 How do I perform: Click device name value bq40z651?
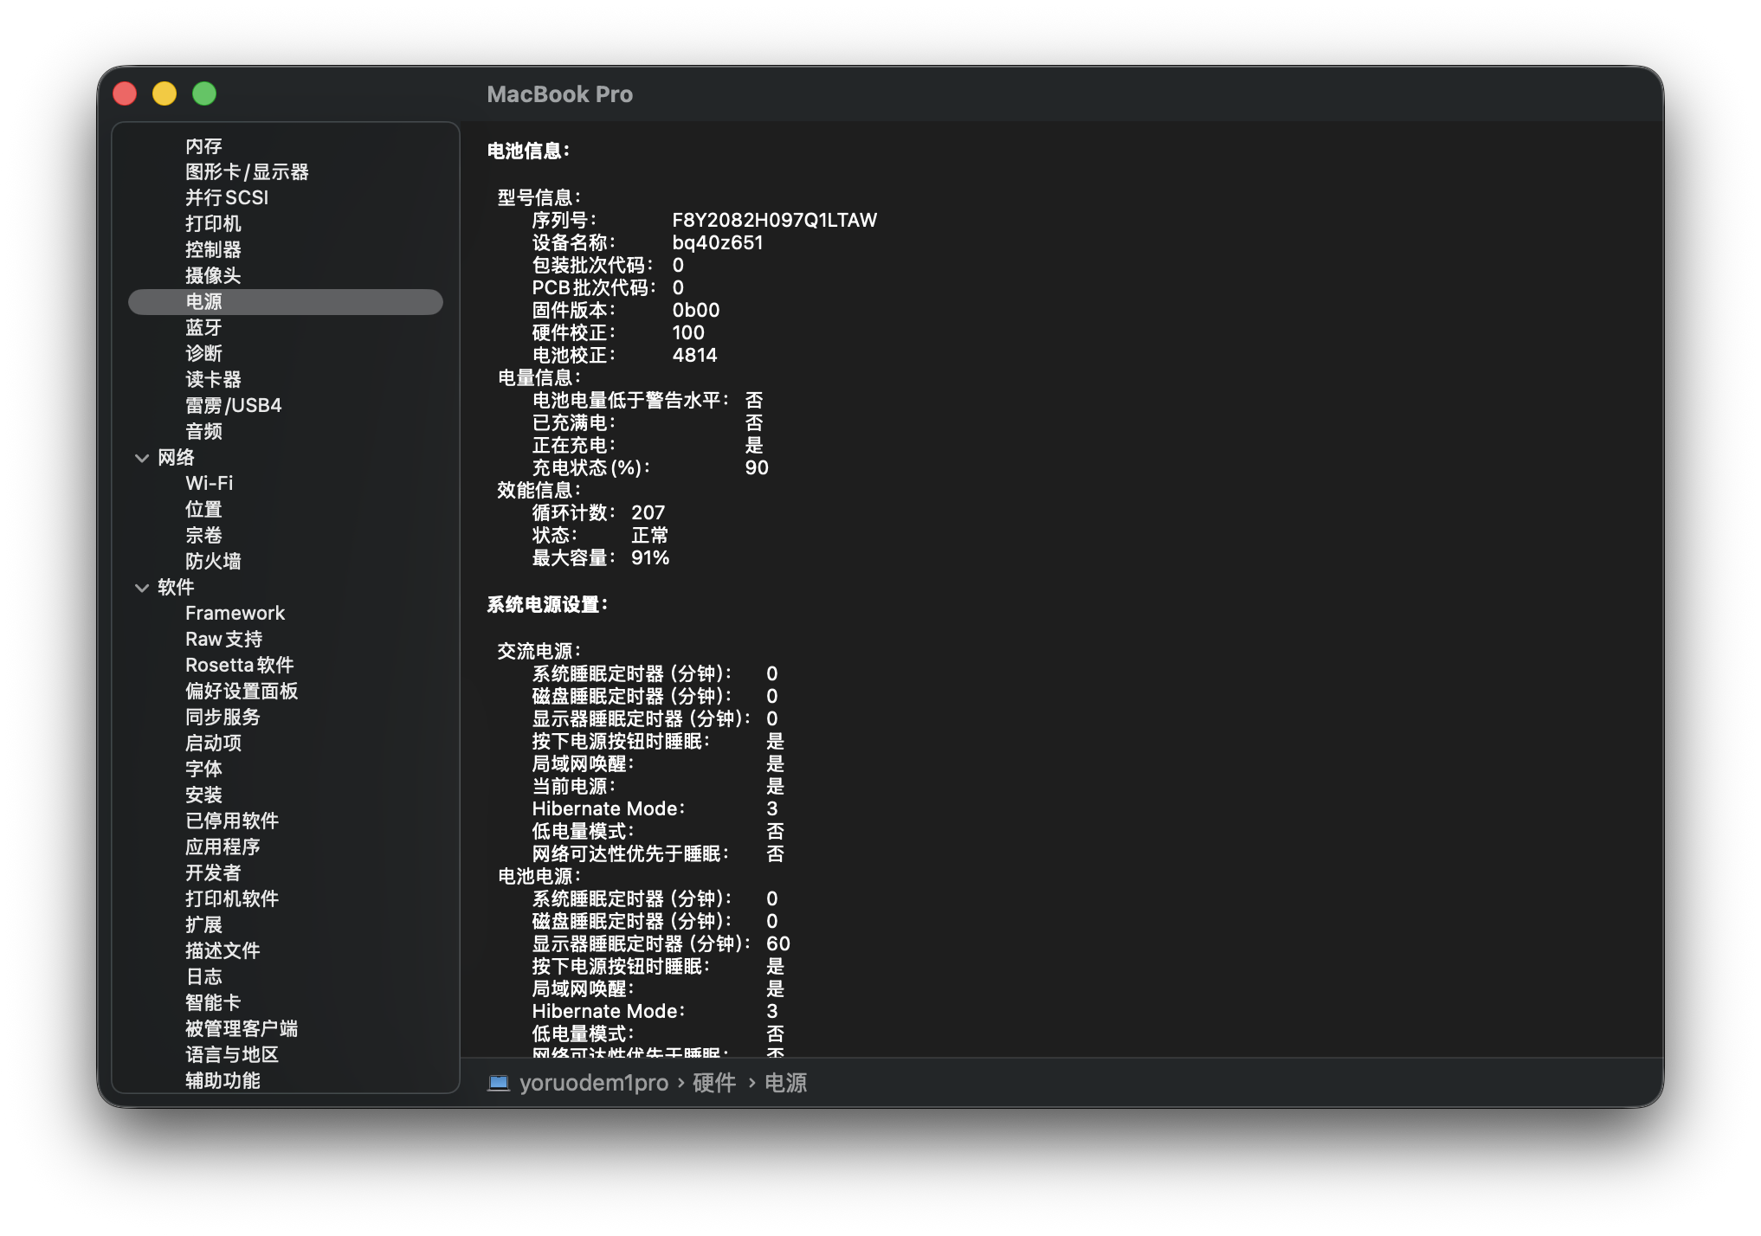[718, 243]
